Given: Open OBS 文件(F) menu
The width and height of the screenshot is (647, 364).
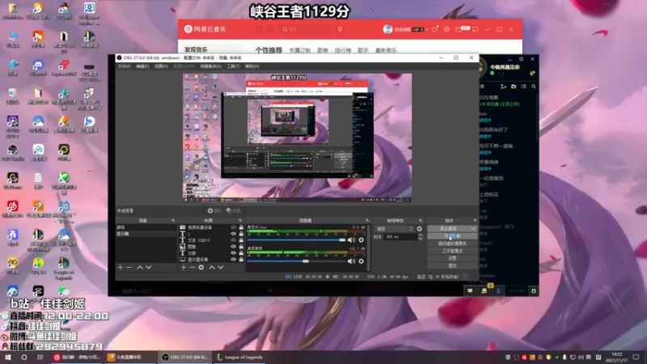Looking at the screenshot, I should coord(125,66).
